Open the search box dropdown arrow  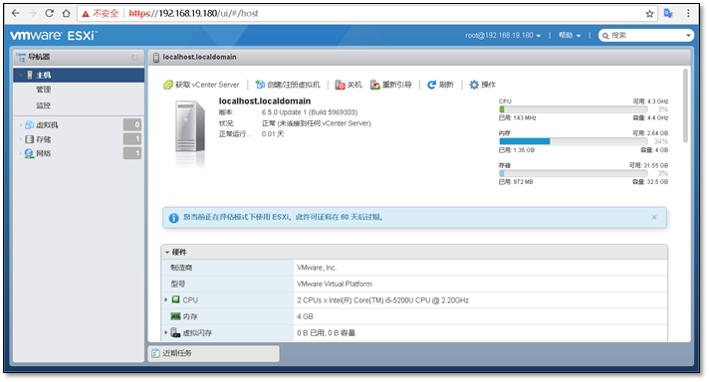point(688,35)
